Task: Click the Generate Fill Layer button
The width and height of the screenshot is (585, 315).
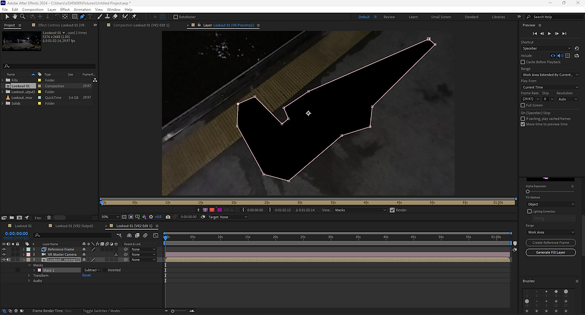Action: 551,252
